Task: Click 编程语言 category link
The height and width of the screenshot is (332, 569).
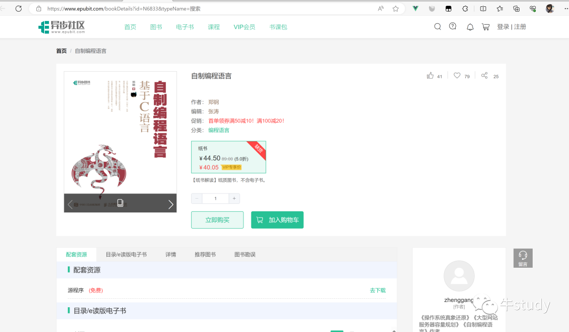Action: point(219,130)
